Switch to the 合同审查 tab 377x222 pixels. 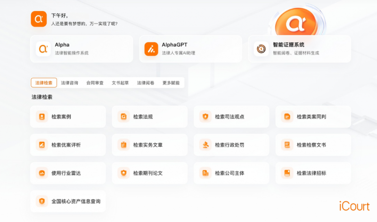(x=95, y=83)
